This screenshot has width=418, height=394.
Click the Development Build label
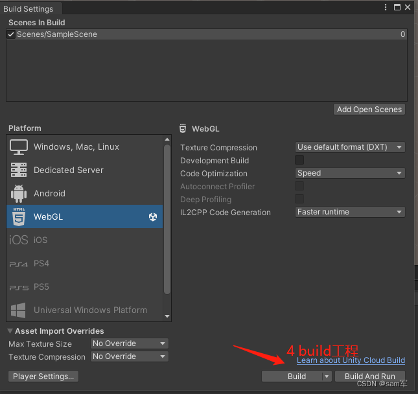[x=215, y=161]
